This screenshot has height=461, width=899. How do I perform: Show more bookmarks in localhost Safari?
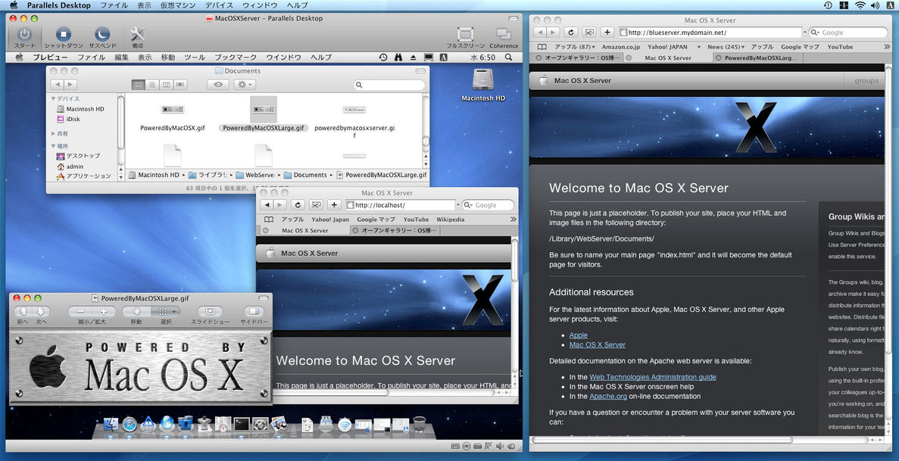(513, 219)
